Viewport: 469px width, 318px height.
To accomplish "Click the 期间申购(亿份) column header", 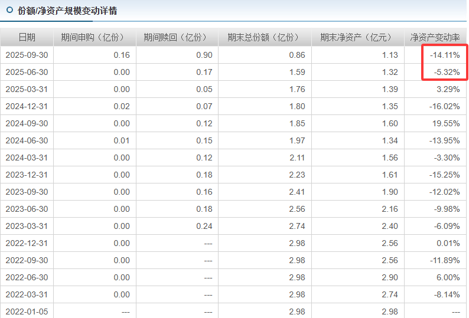I will tap(95, 37).
